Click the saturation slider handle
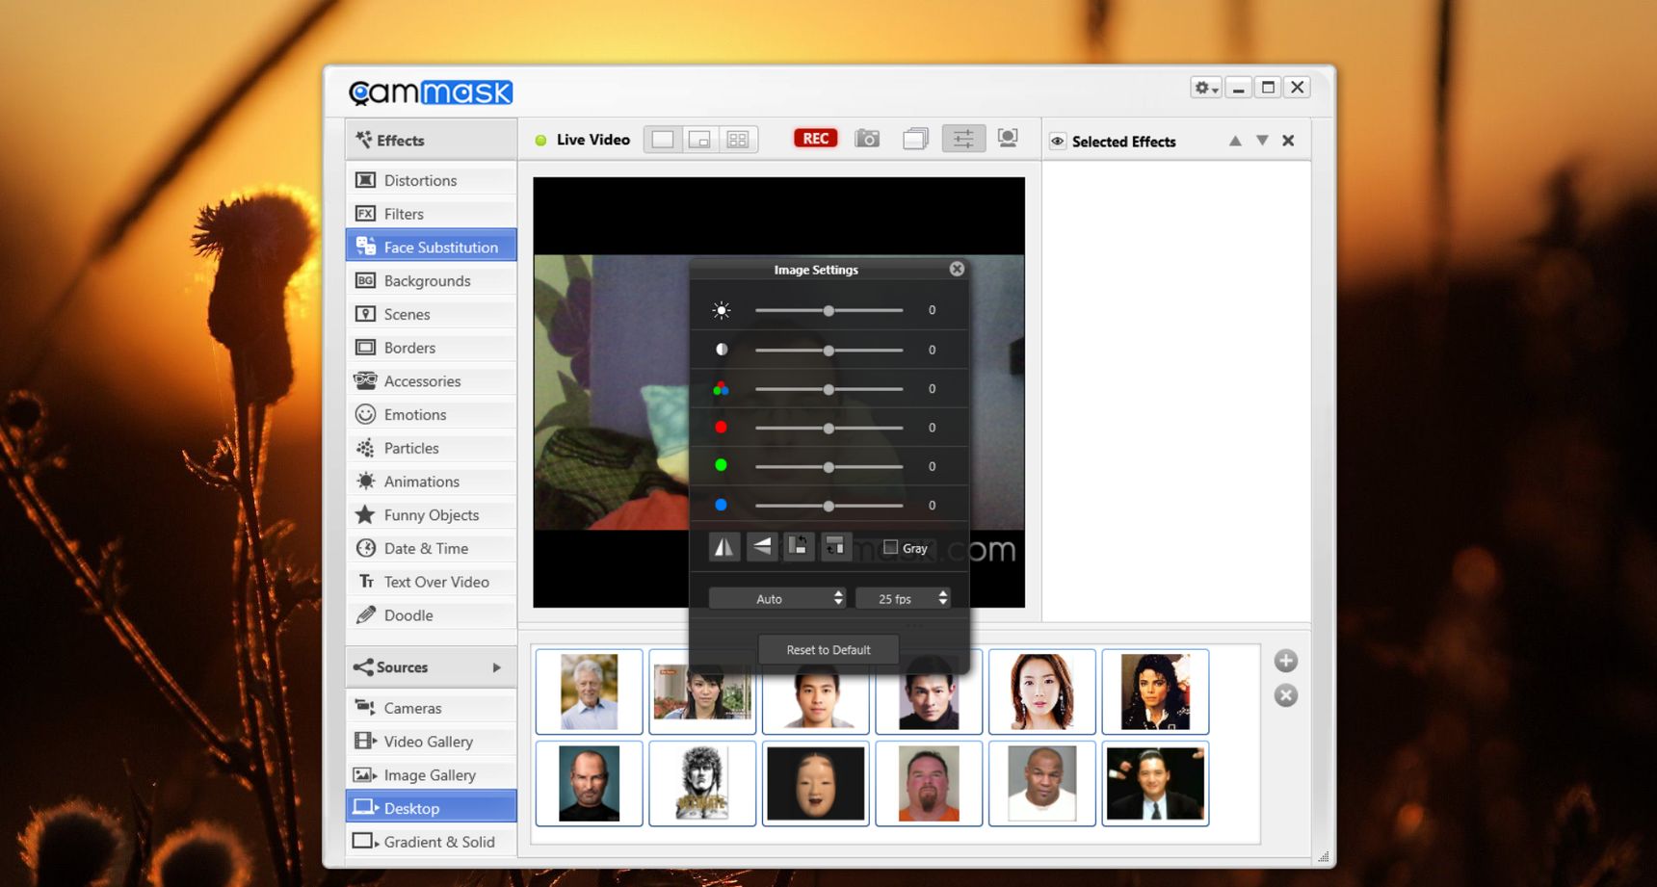Screen dimensions: 1657x887 [x=828, y=389]
